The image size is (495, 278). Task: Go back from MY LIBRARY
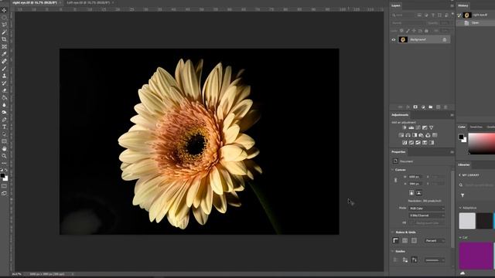click(x=459, y=175)
